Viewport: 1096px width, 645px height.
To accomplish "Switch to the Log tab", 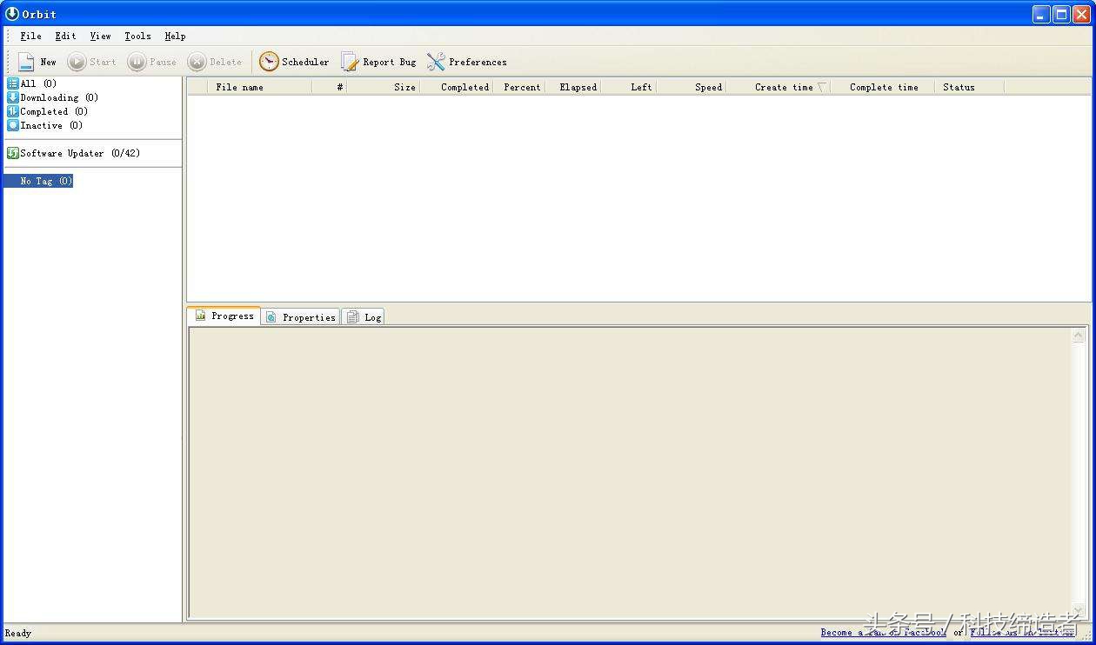I will pos(364,317).
